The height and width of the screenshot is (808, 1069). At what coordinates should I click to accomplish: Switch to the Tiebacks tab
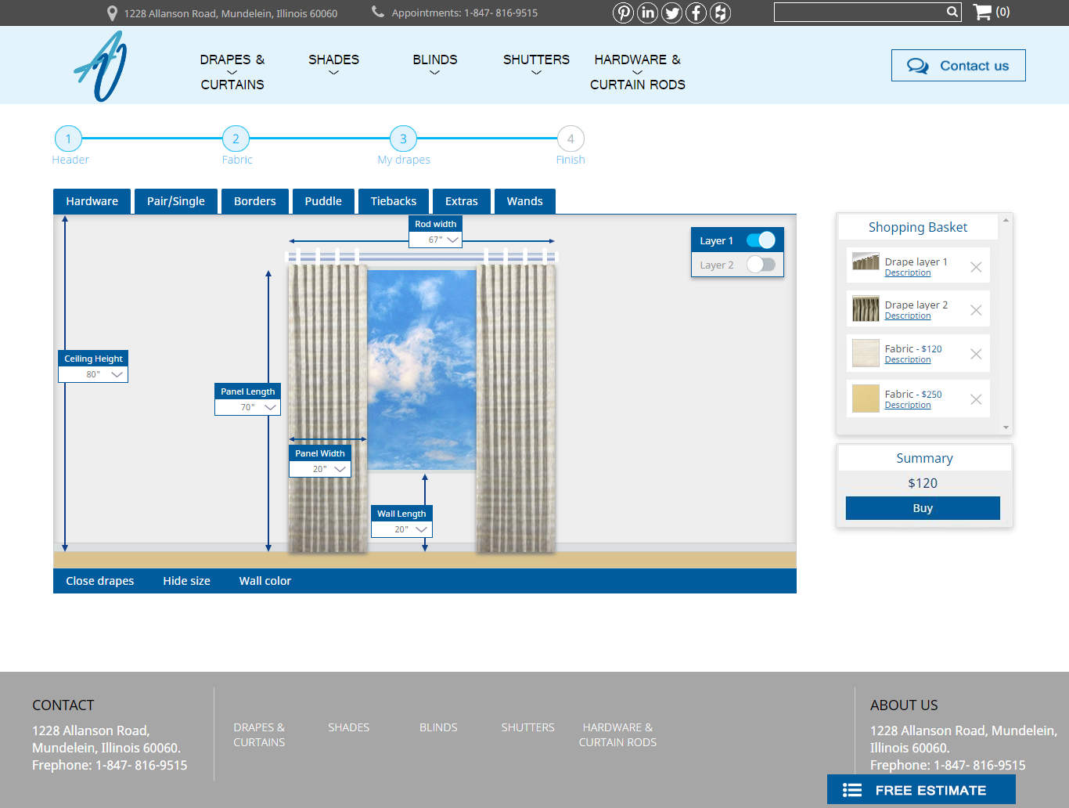point(394,201)
